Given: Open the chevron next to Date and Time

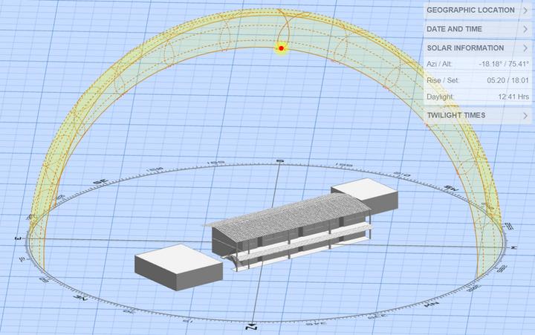Looking at the screenshot, I should pos(525,29).
